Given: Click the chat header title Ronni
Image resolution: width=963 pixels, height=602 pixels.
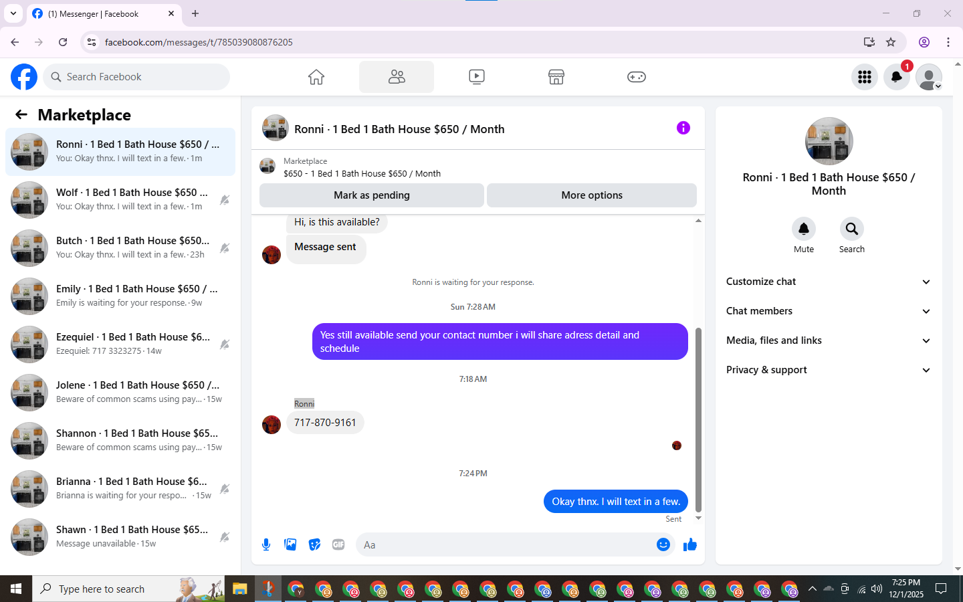Looking at the screenshot, I should [399, 129].
